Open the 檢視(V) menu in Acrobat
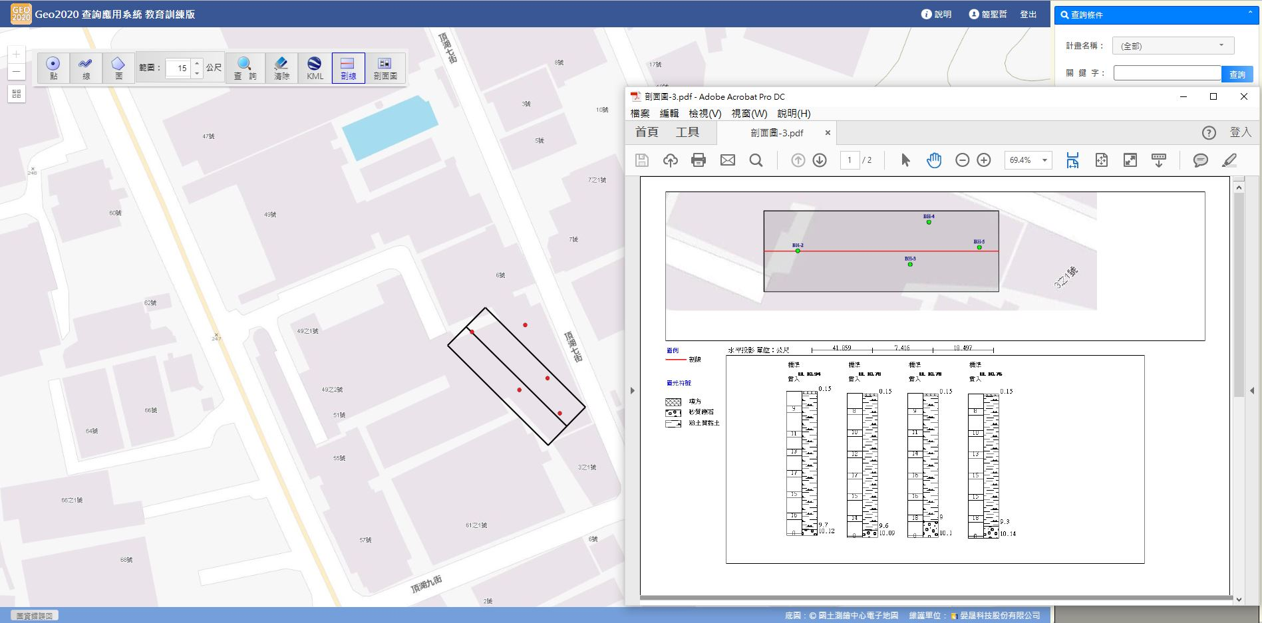The height and width of the screenshot is (623, 1262). point(705,114)
